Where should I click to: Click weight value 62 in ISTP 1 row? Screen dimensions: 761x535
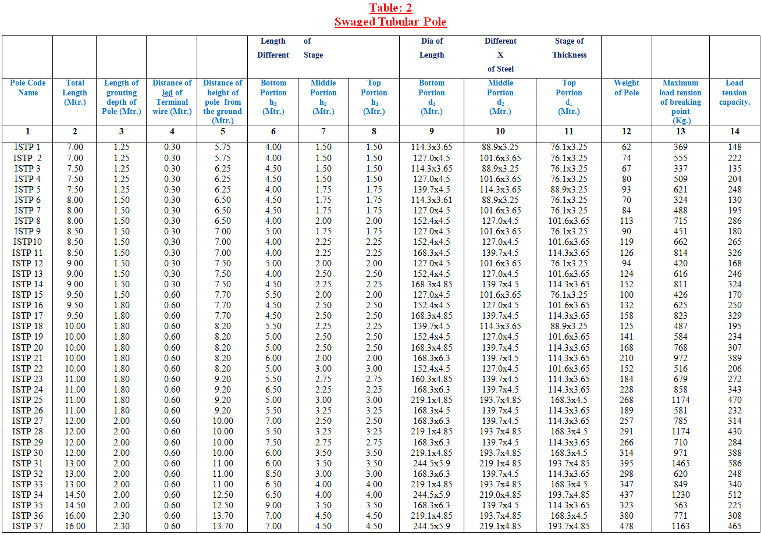coord(627,147)
